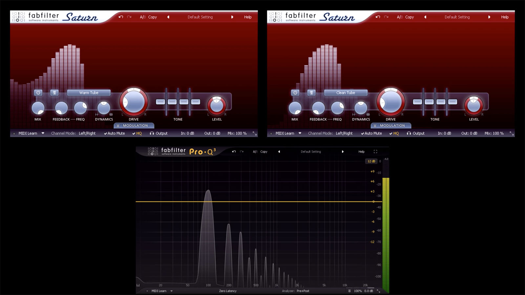Viewport: 525px width, 295px height.
Task: Click redo arrow in Clean Tube Saturn window
Action: pyautogui.click(x=386, y=17)
